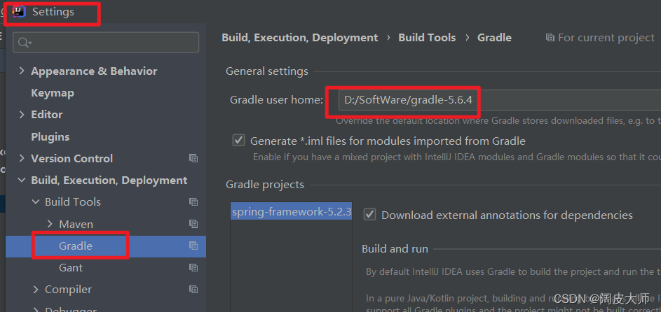Click the For current project copy icon
This screenshot has height=312, width=661.
(x=550, y=38)
